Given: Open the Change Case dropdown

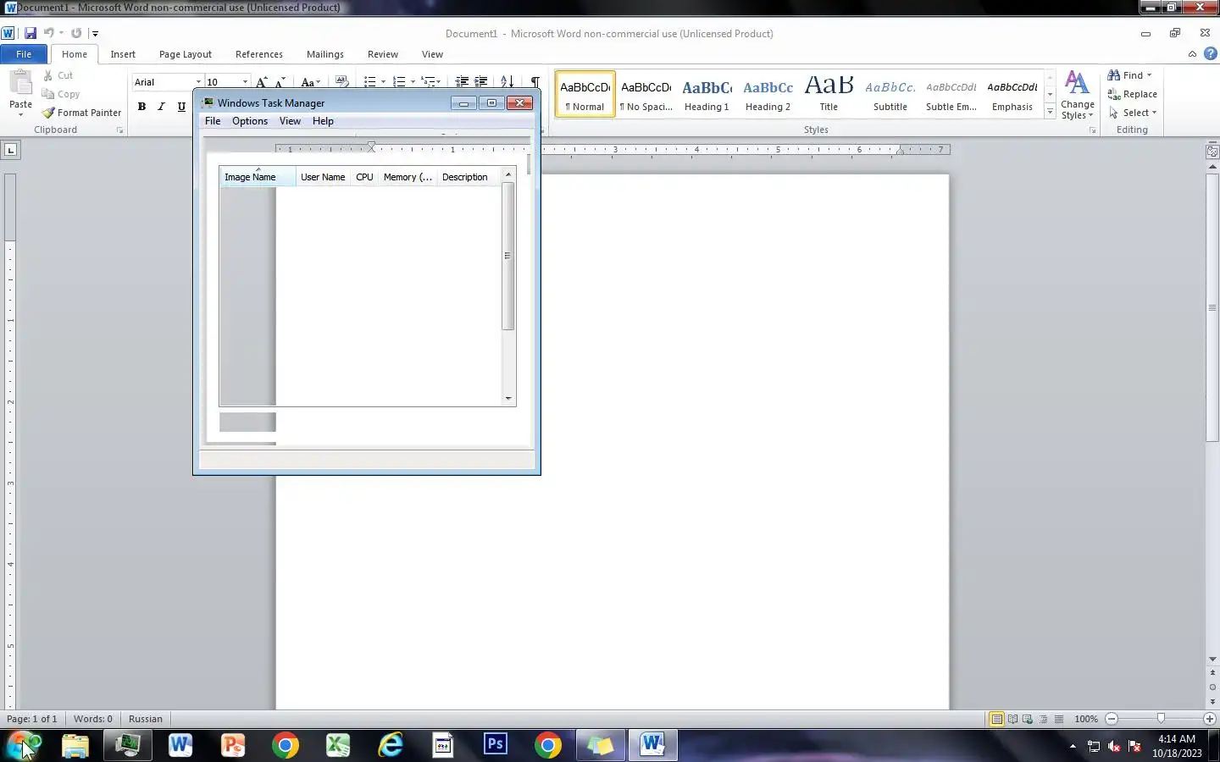Looking at the screenshot, I should click(x=310, y=82).
